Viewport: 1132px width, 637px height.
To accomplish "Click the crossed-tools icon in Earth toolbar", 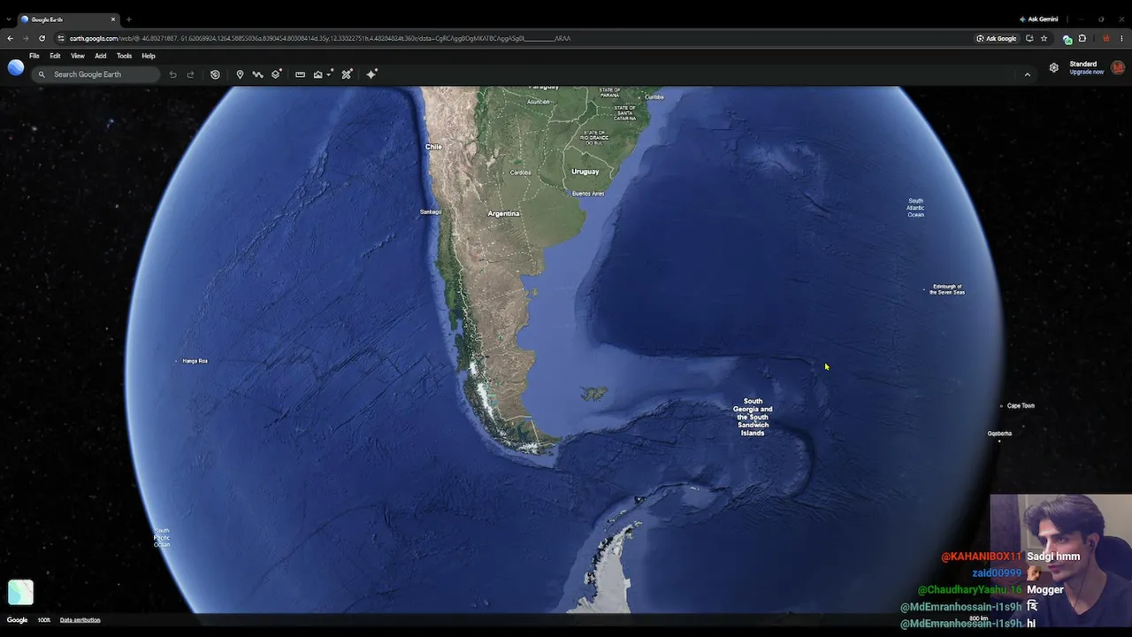I will click(347, 74).
